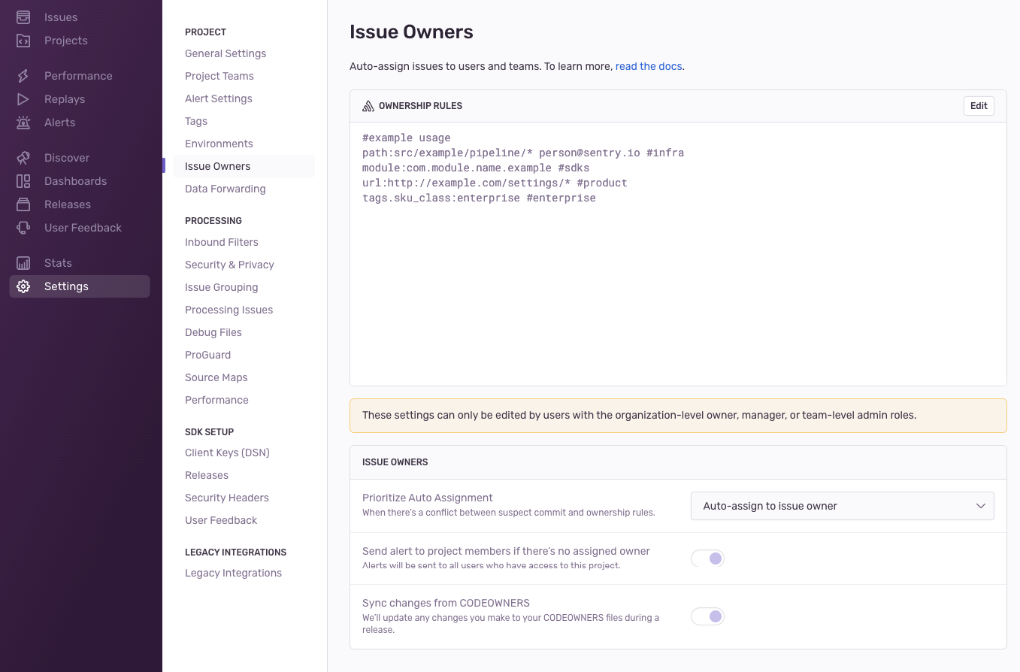Open the Projects sidebar icon
The image size is (1020, 672).
[23, 41]
